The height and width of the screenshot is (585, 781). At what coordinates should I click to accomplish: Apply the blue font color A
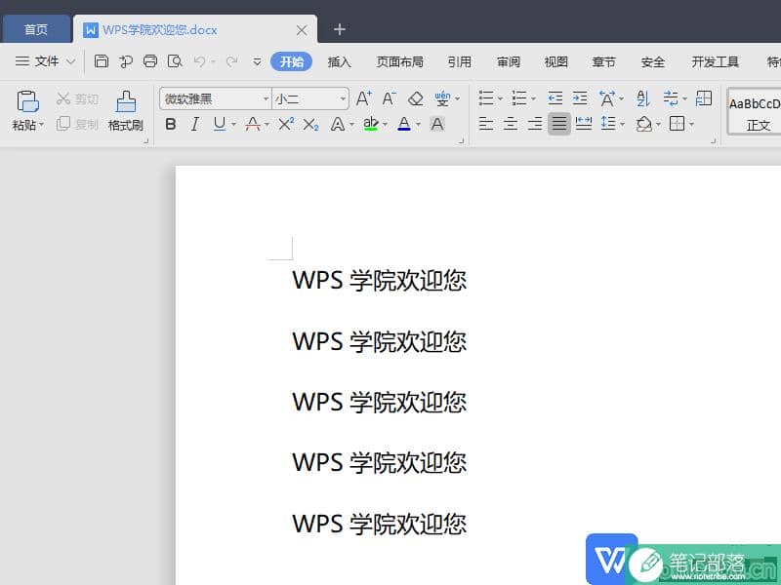pyautogui.click(x=404, y=124)
